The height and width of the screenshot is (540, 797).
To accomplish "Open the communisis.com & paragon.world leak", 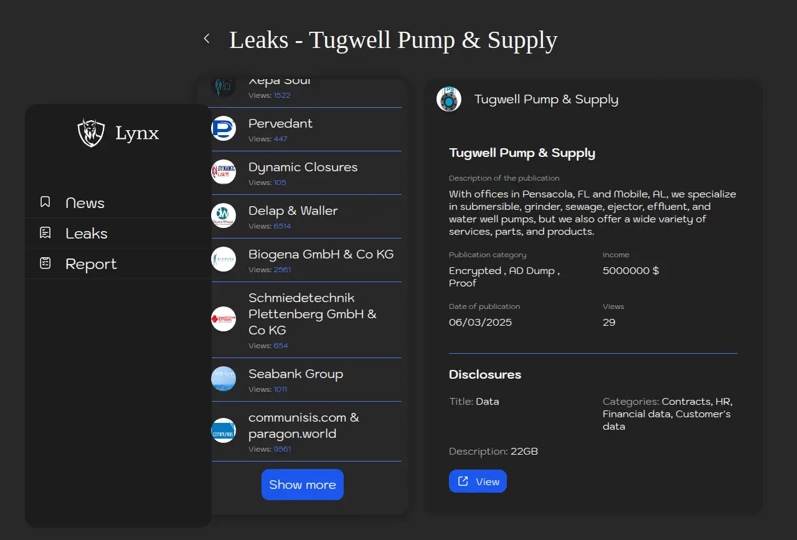I will (304, 426).
